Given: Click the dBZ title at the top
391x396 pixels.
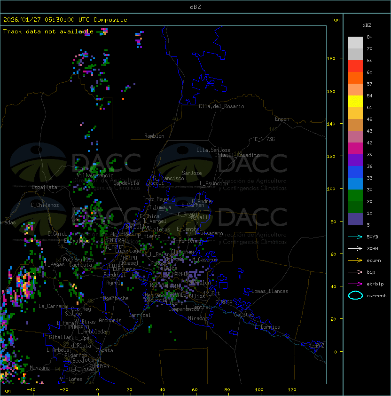Looking at the screenshot, I should pos(195,7).
